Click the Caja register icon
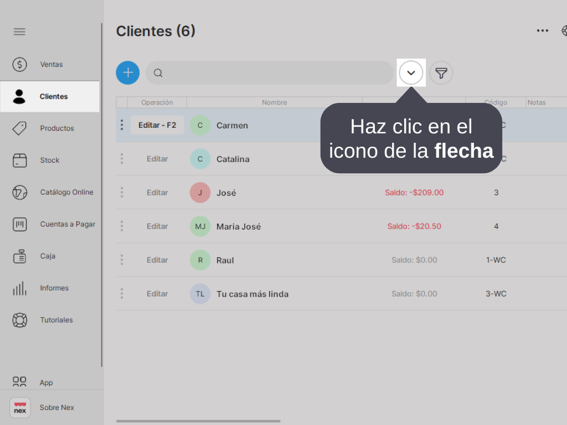This screenshot has height=425, width=567. coord(19,256)
